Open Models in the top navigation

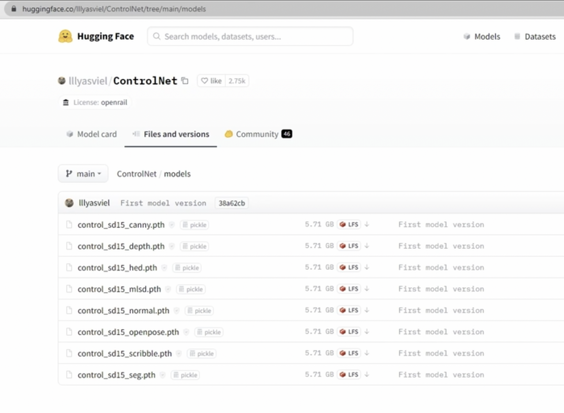click(x=482, y=36)
